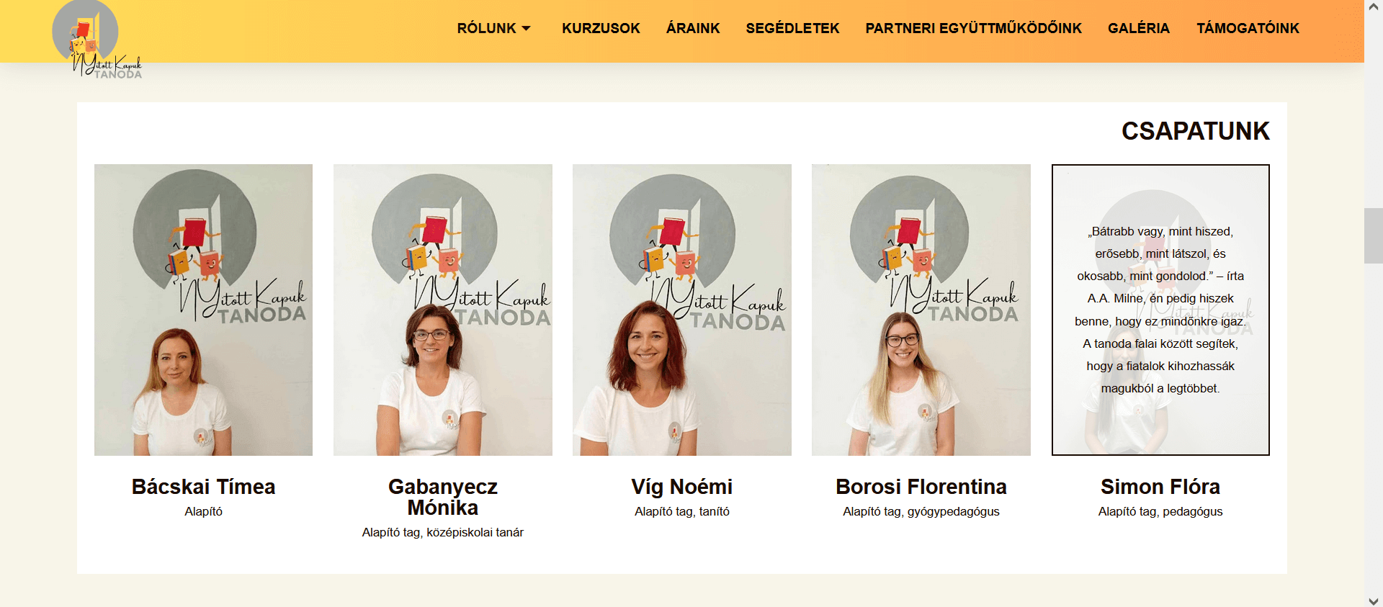Click Víg Noémi's portrait photo
Screen dimensions: 1383x607
tap(682, 310)
